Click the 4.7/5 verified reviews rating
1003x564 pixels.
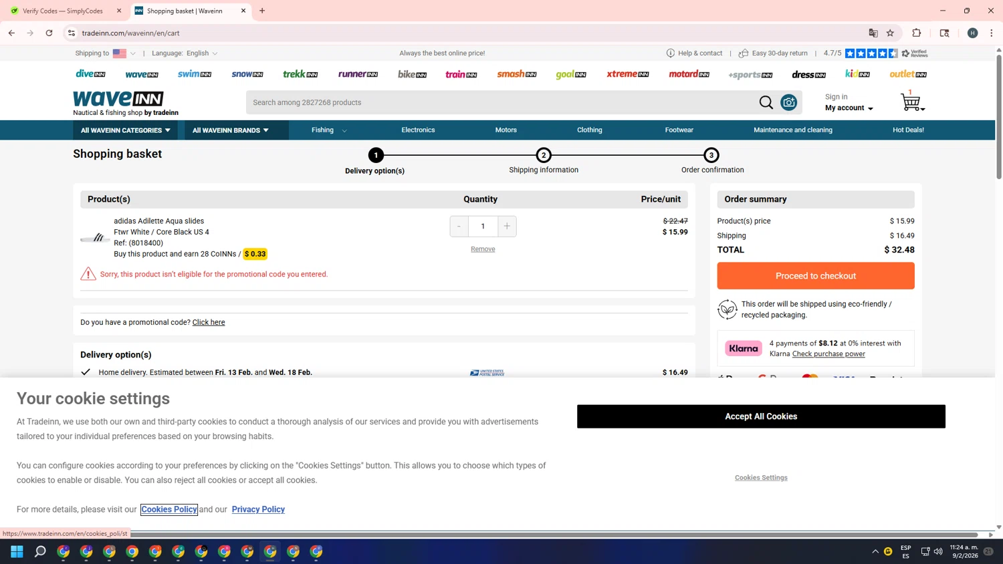click(875, 53)
